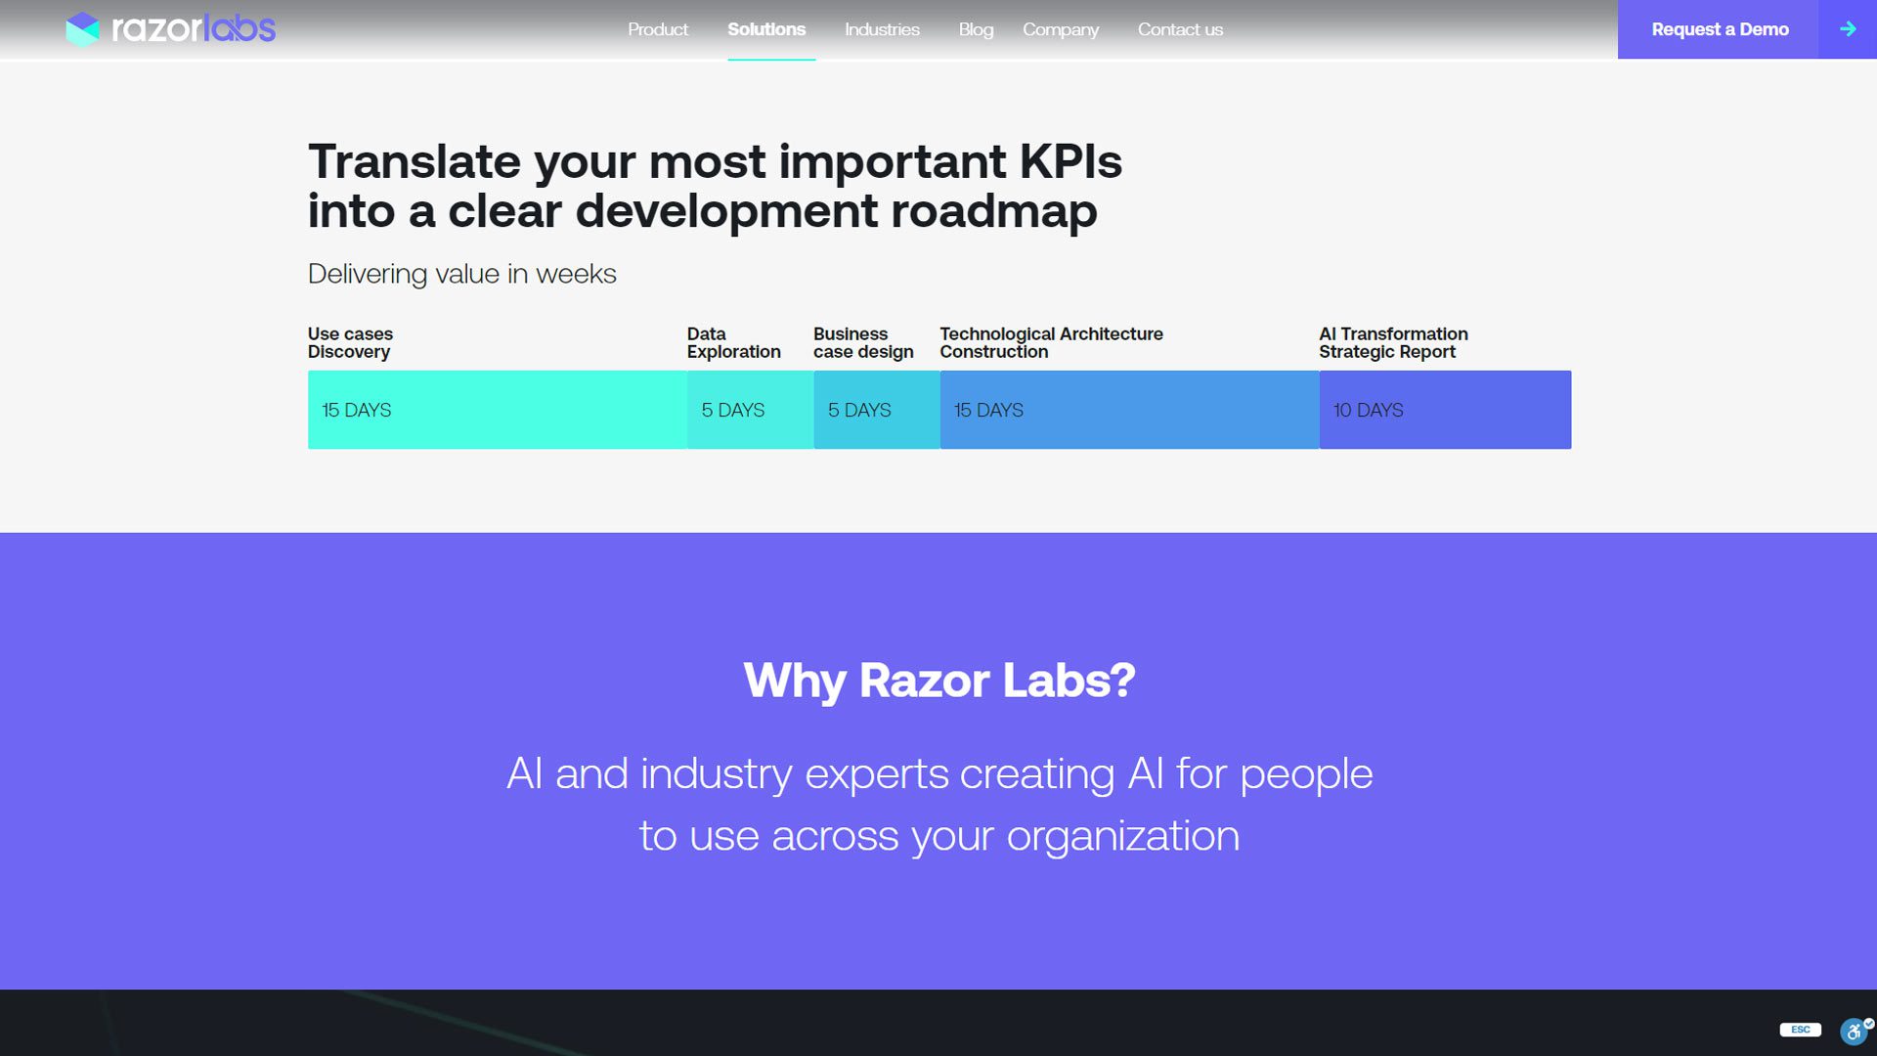Open the Product menu
The image size is (1877, 1056).
pyautogui.click(x=657, y=29)
